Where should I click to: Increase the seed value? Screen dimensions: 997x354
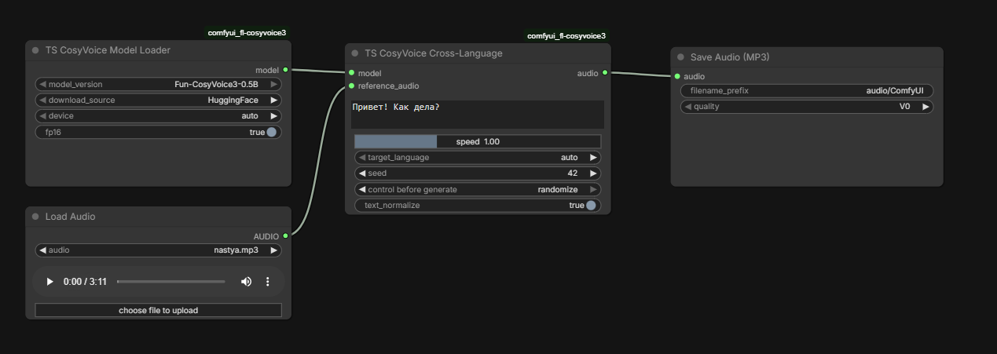pyautogui.click(x=594, y=173)
